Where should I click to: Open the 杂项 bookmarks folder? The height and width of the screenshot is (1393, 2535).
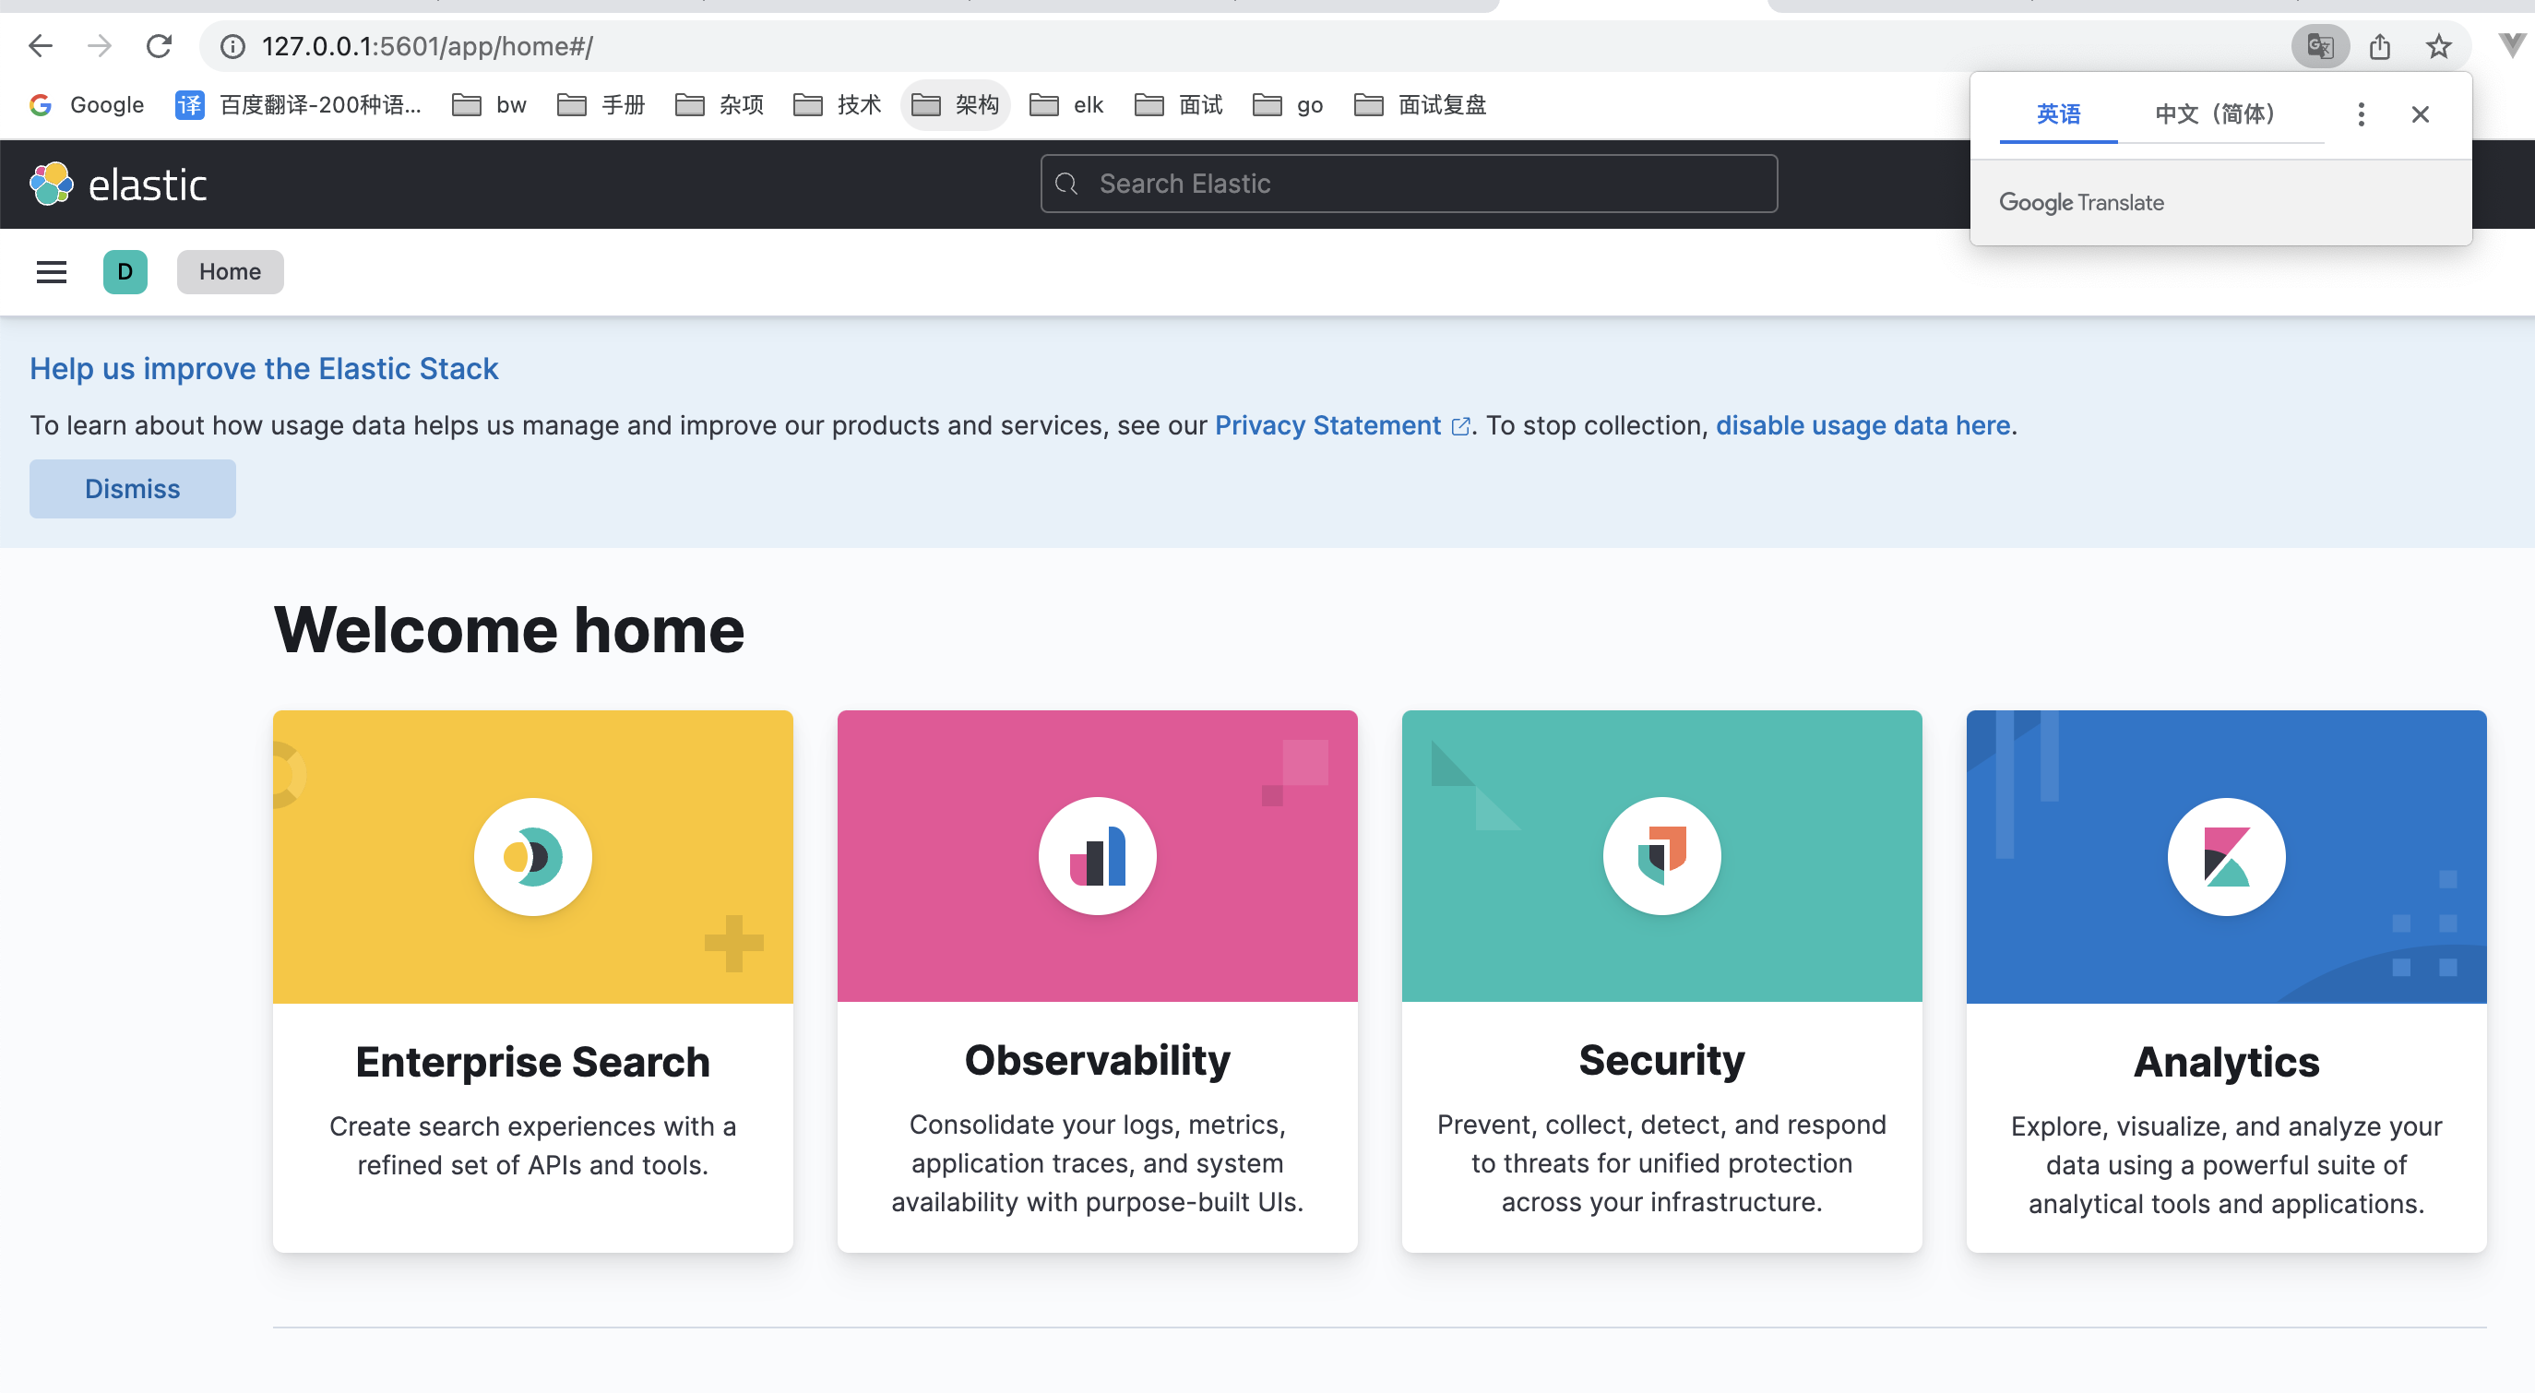[x=720, y=104]
